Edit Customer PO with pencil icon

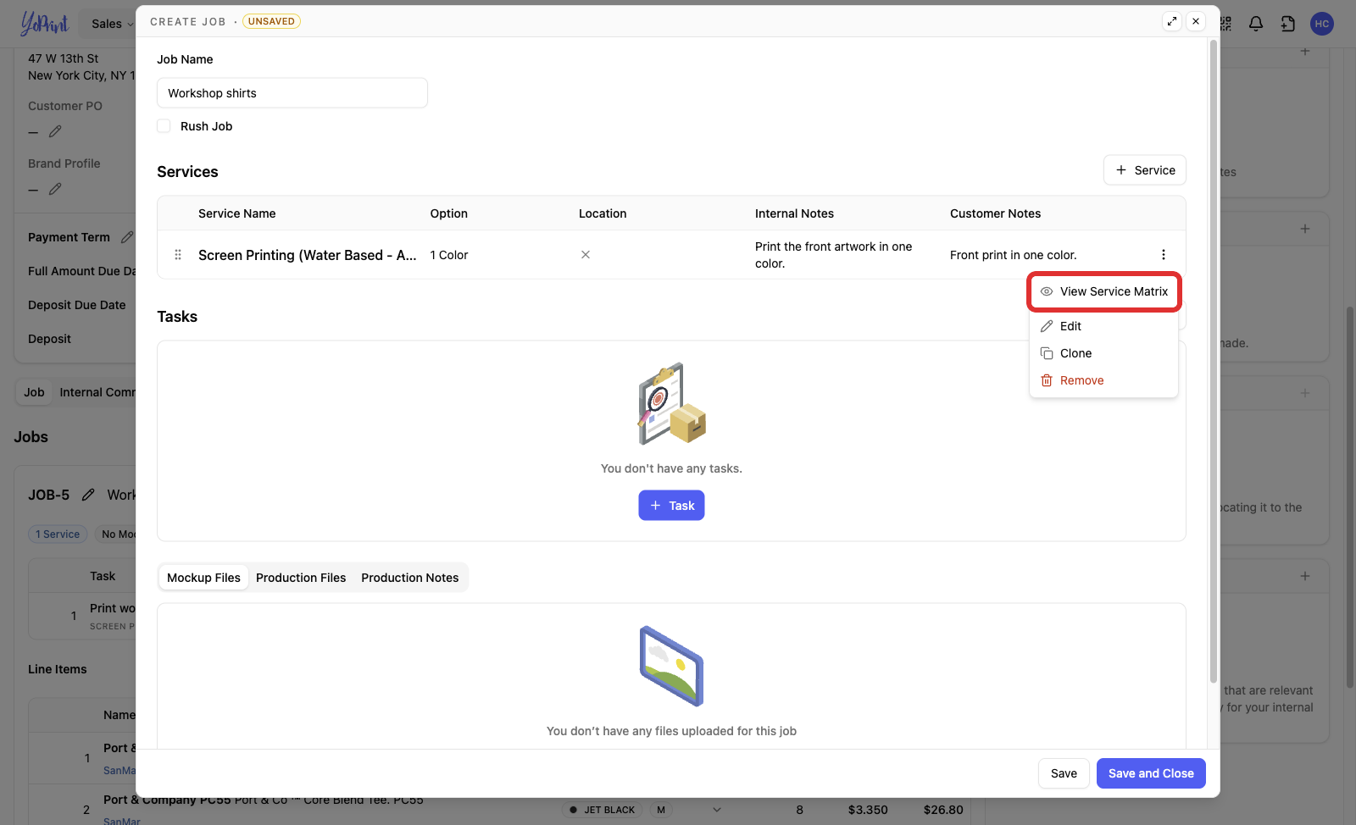click(55, 131)
